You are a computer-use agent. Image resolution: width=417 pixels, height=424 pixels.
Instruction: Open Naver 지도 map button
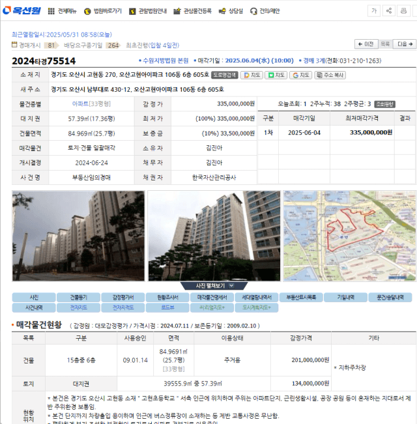tap(276, 75)
